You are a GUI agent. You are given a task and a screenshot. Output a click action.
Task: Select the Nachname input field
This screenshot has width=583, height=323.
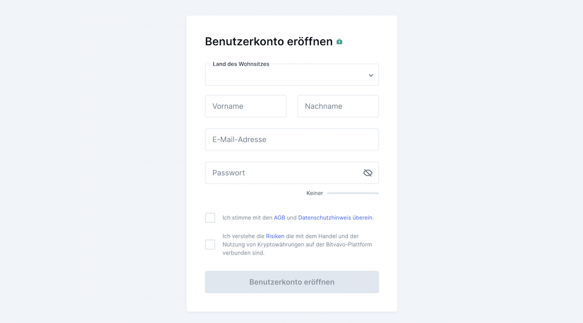pyautogui.click(x=338, y=106)
